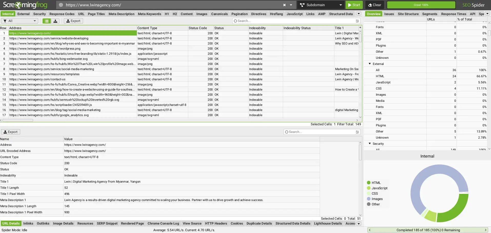The image size is (491, 233).
Task: Show more main tabs via dropdown arrow
Action: click(x=359, y=14)
